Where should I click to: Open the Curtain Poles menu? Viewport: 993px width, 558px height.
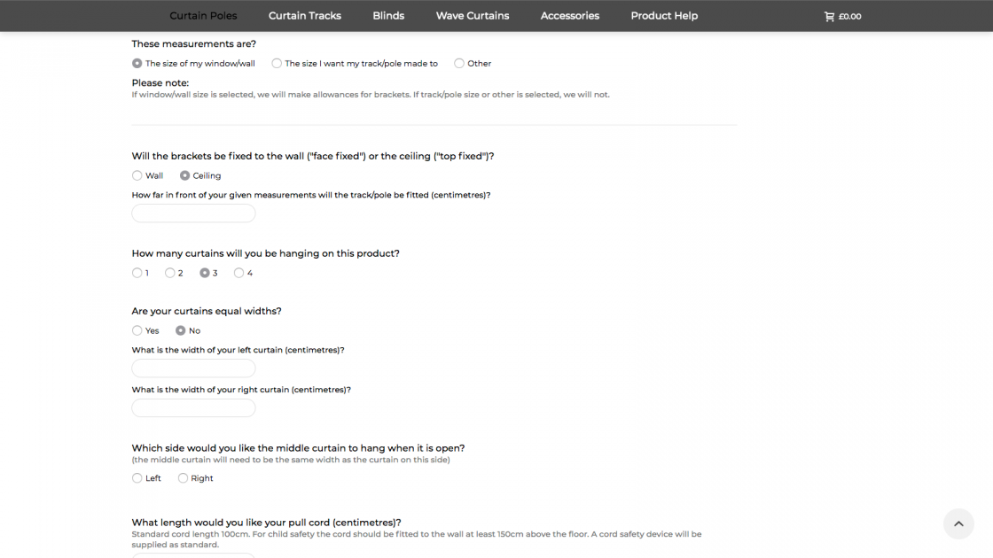203,16
